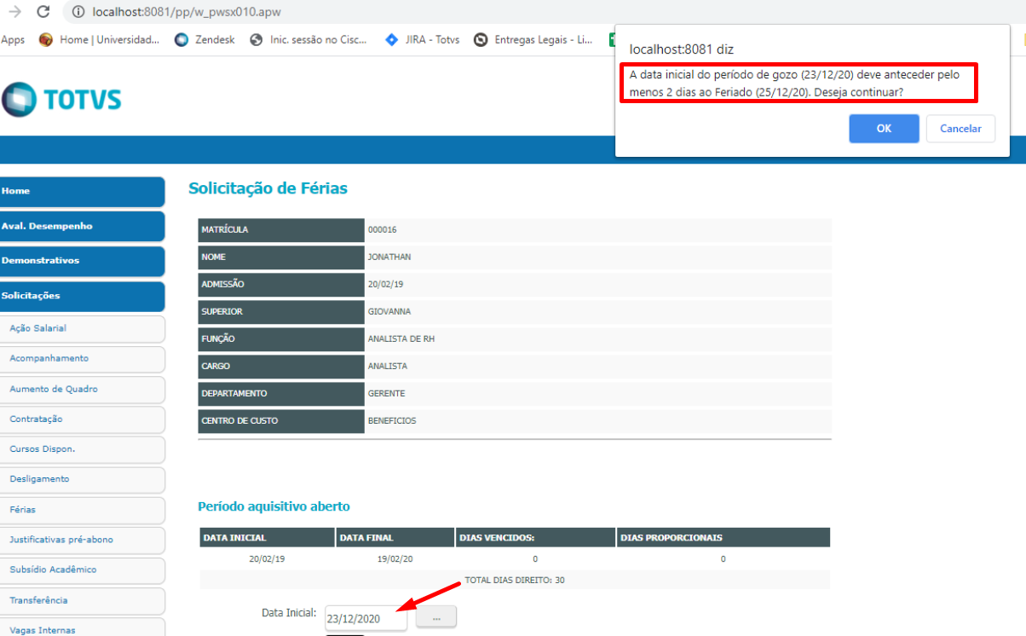Open the Zendesk bookmark
The height and width of the screenshot is (636, 1026).
[x=205, y=39]
